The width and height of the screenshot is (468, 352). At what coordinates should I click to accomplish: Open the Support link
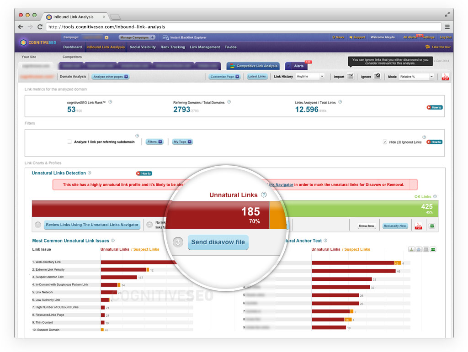pyautogui.click(x=357, y=37)
